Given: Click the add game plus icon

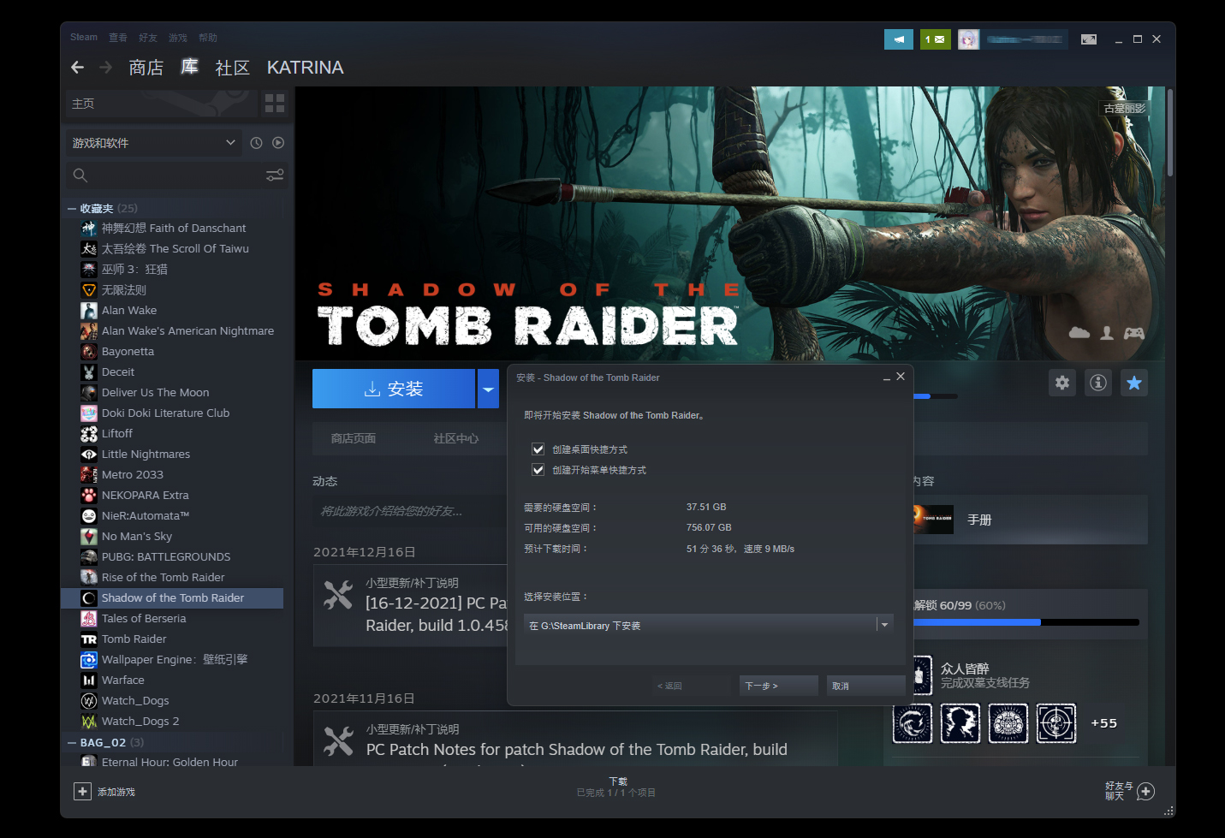Looking at the screenshot, I should (82, 791).
